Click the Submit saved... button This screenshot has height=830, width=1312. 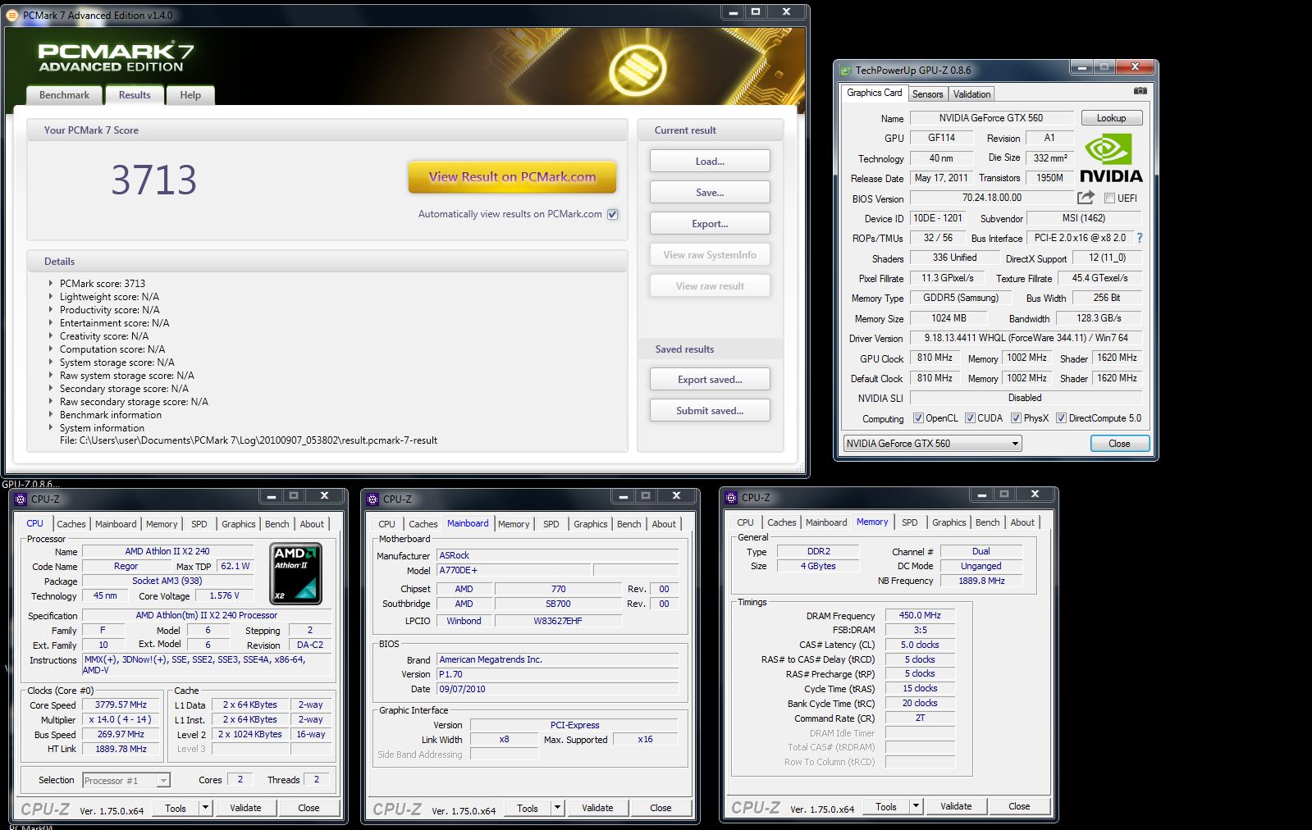tap(710, 411)
